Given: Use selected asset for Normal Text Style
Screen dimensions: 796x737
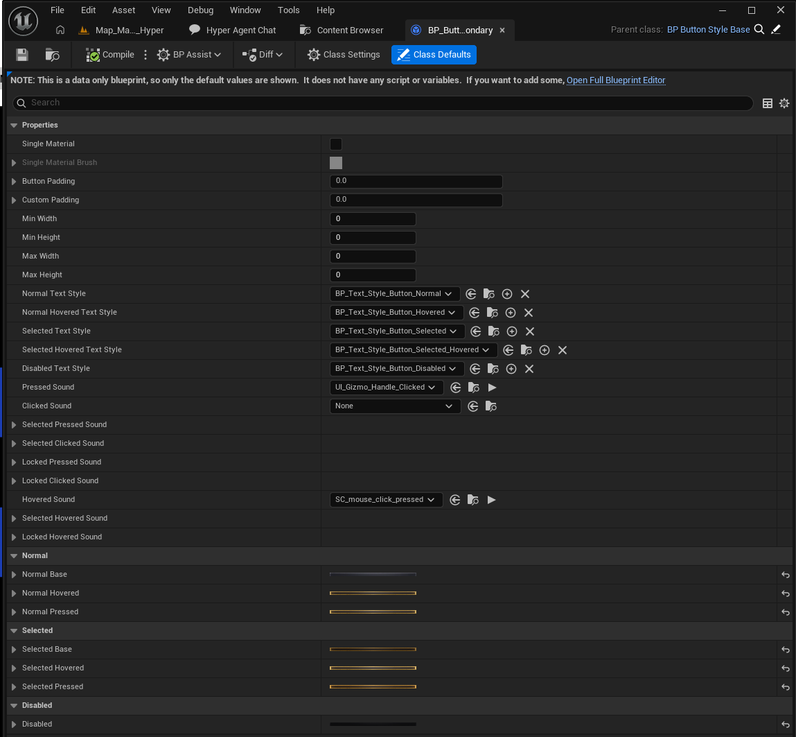Looking at the screenshot, I should click(471, 294).
